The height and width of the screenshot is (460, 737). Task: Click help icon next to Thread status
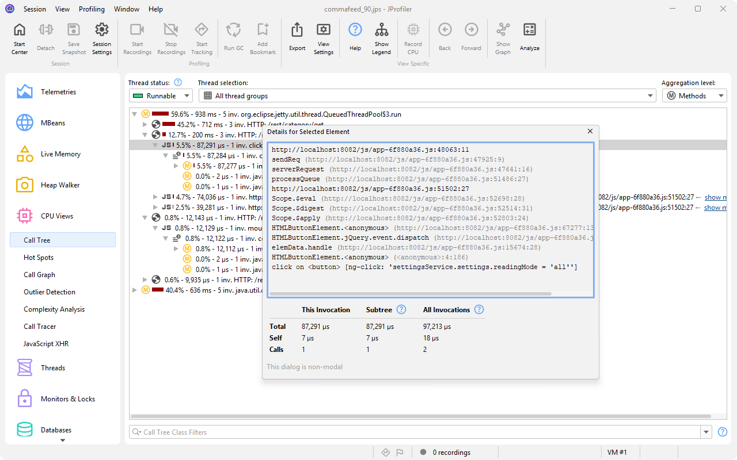coord(178,82)
